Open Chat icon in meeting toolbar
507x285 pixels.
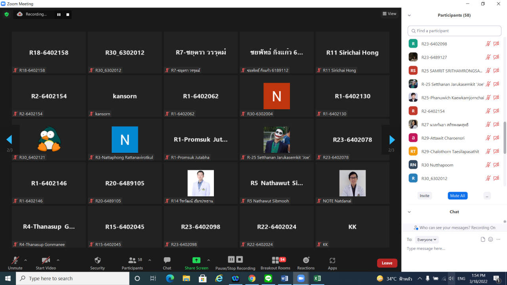(x=167, y=260)
